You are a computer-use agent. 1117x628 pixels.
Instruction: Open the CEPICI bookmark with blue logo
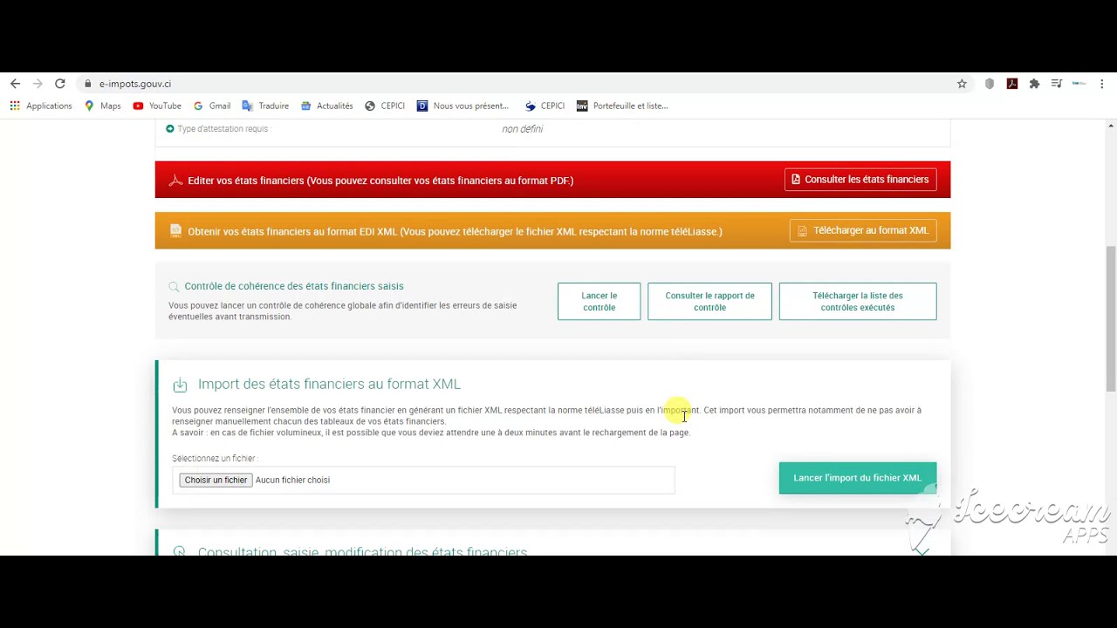click(545, 106)
